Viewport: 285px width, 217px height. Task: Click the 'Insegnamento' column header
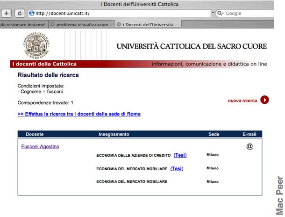(114, 134)
